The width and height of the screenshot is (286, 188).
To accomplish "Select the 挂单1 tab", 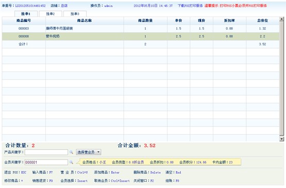I will pos(26,14).
